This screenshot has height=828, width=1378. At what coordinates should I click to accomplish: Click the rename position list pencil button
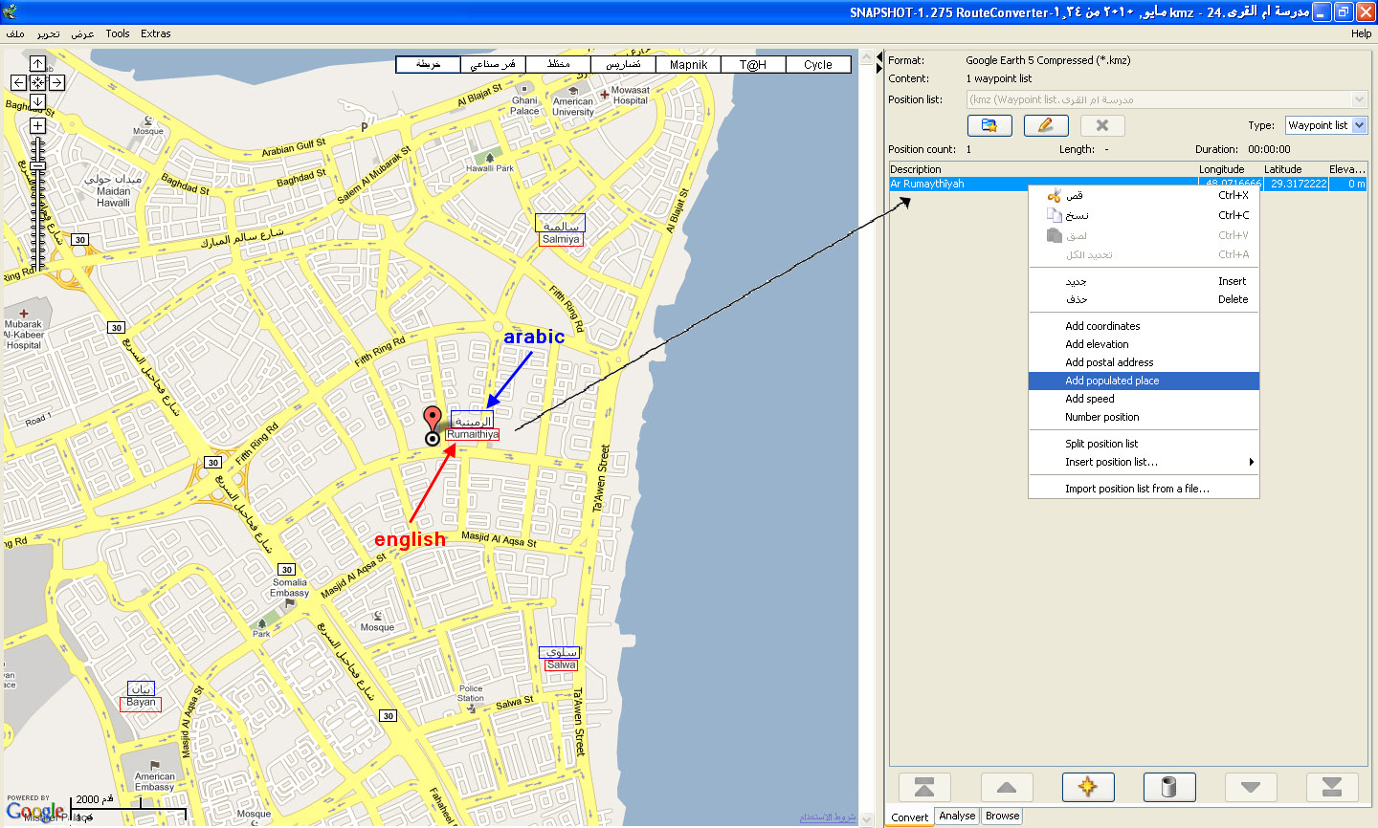1045,125
